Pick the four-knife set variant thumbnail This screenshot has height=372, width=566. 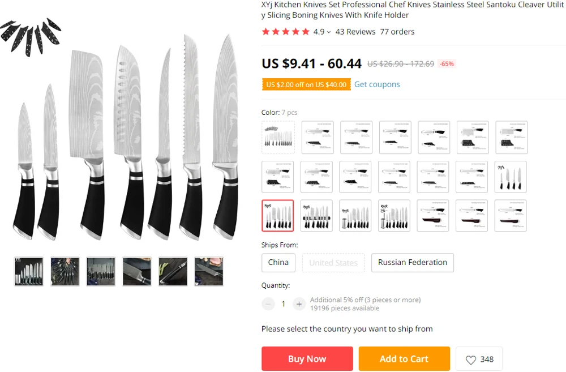(511, 177)
